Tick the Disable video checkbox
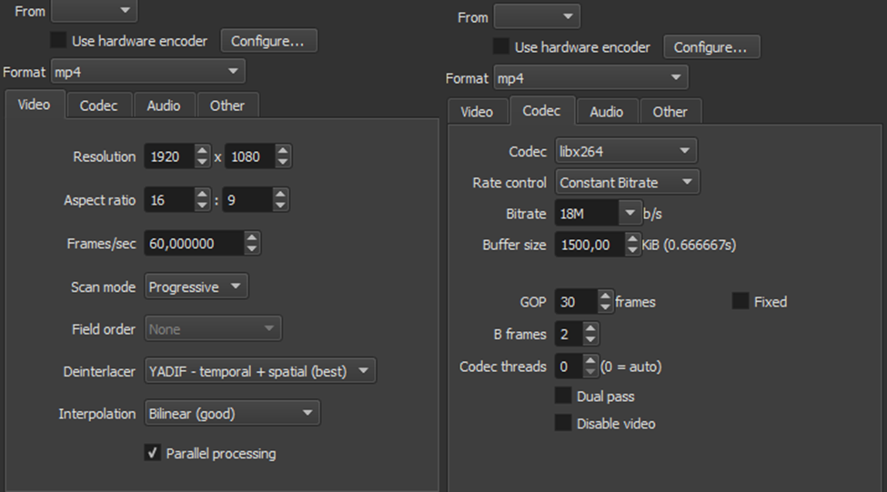Screen dimensions: 887x492 [x=563, y=423]
